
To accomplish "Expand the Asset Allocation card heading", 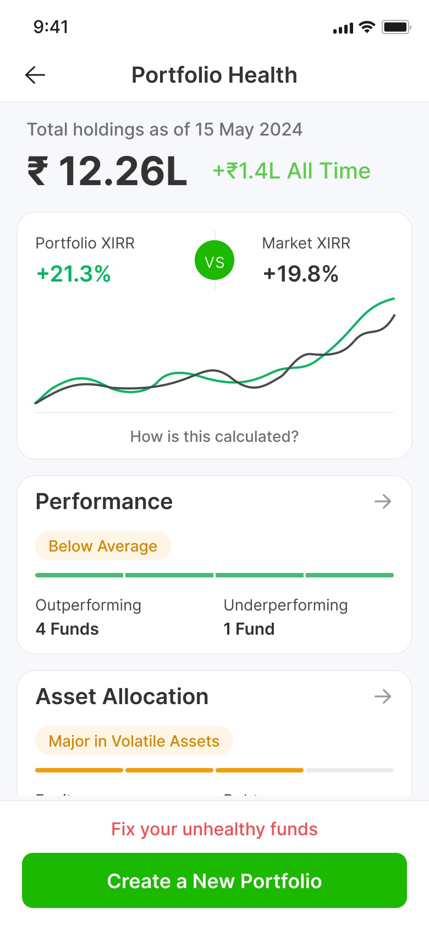I will pyautogui.click(x=122, y=696).
